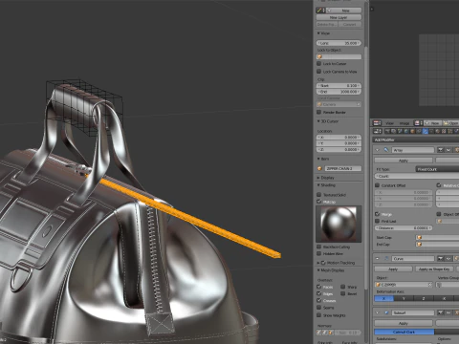The height and width of the screenshot is (344, 459).
Task: Click the small arrow to reveal image editor panel
Action: point(372,10)
